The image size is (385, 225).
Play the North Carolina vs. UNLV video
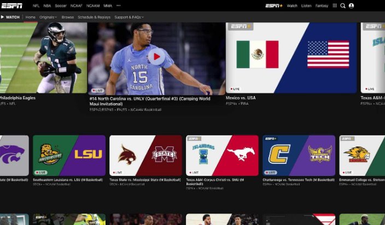156,56
